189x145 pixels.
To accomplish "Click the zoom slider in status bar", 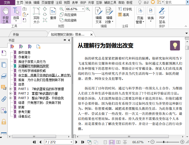I will tap(164, 142).
